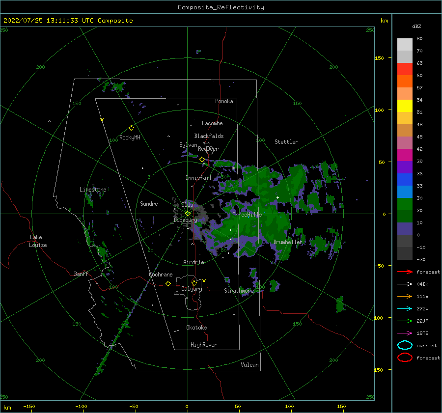Select the red swatch between 60 and 65 dBZ

coord(405,69)
